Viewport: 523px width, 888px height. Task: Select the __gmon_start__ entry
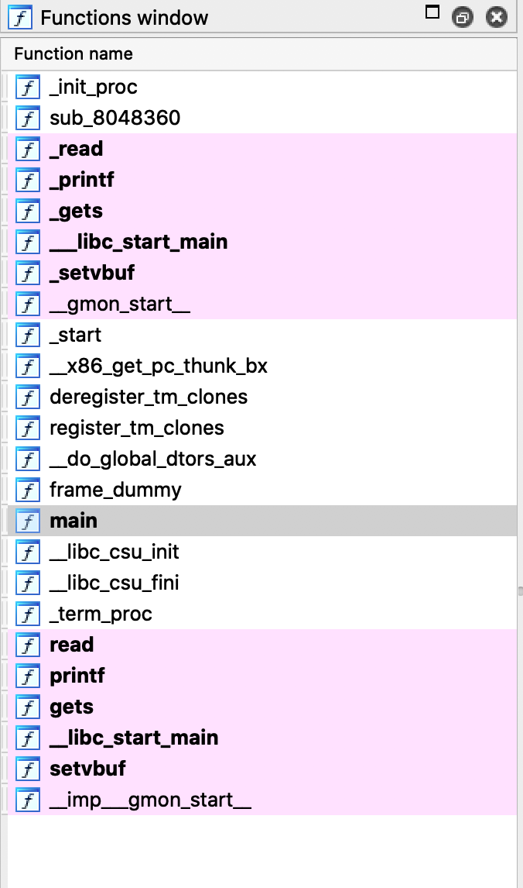262,304
